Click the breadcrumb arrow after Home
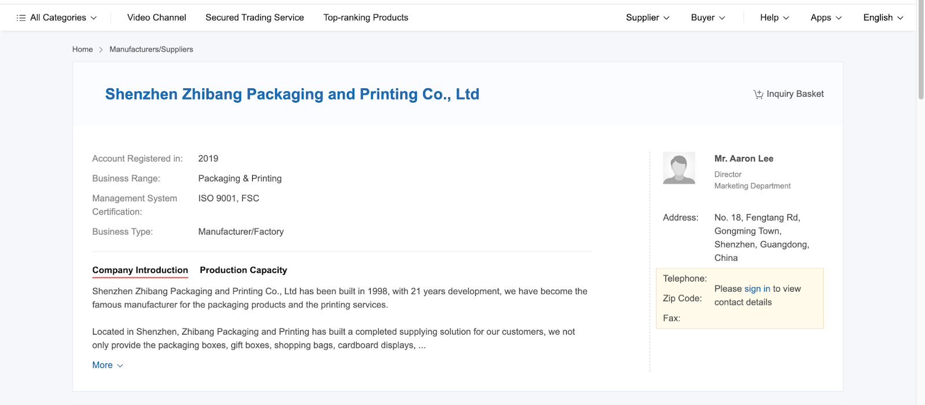The width and height of the screenshot is (925, 405). pyautogui.click(x=101, y=50)
